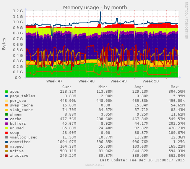190x169 pixels.
Task: Click the swap red legend swatch
Action: coord(6,133)
